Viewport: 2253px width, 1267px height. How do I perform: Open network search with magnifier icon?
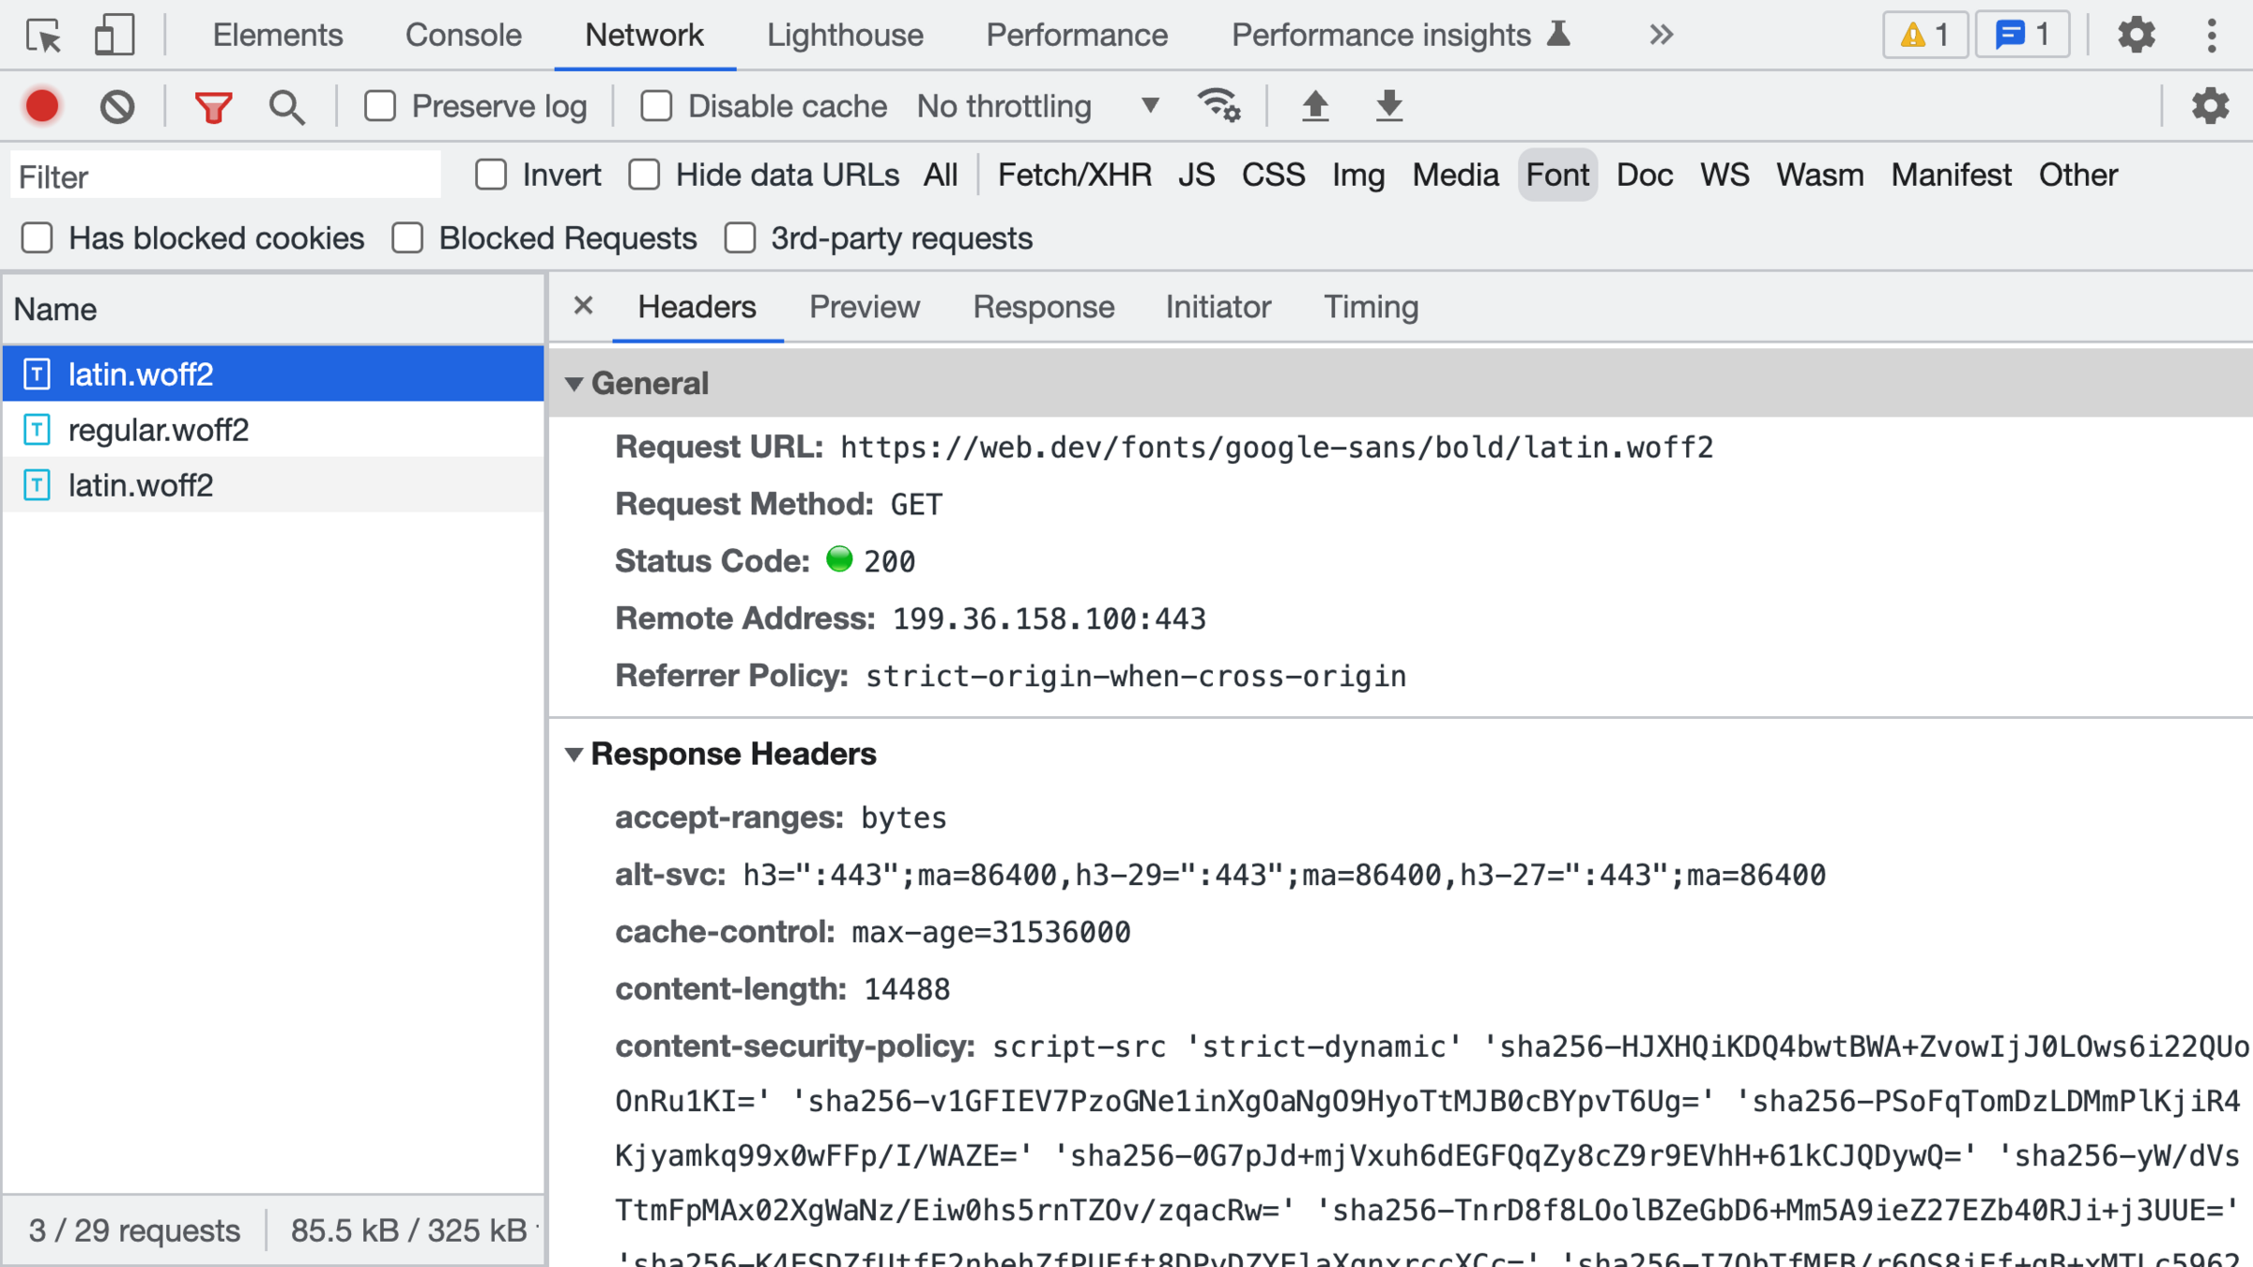[286, 106]
